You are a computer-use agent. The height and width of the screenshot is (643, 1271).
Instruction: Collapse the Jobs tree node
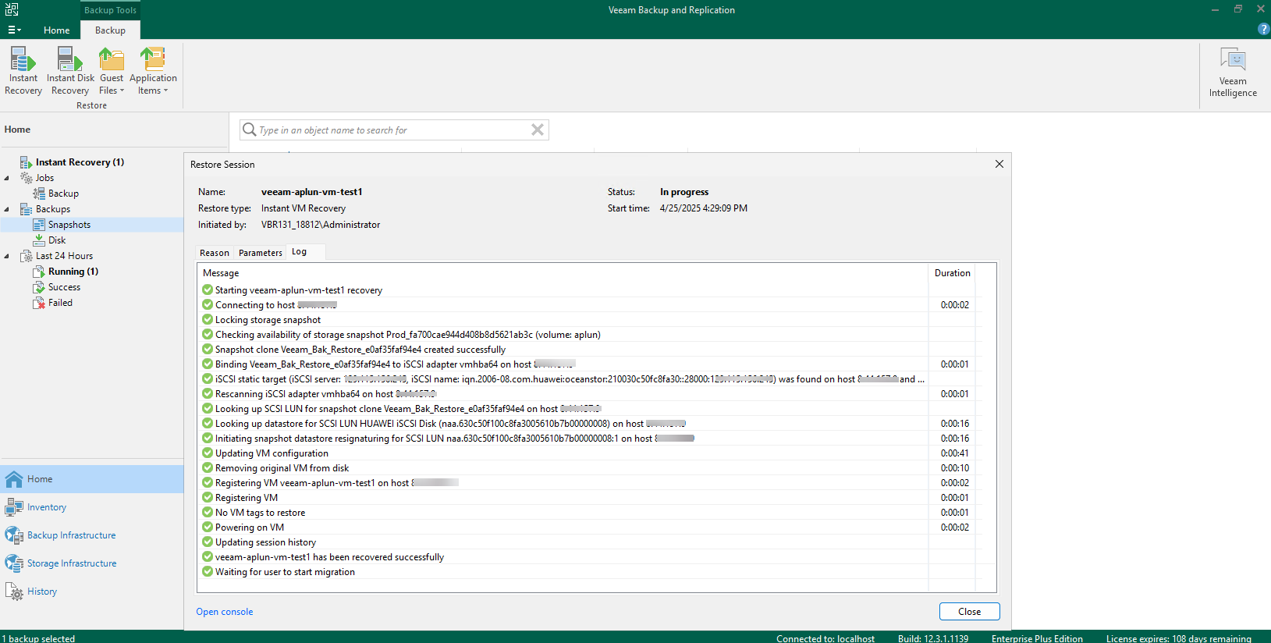pos(7,178)
